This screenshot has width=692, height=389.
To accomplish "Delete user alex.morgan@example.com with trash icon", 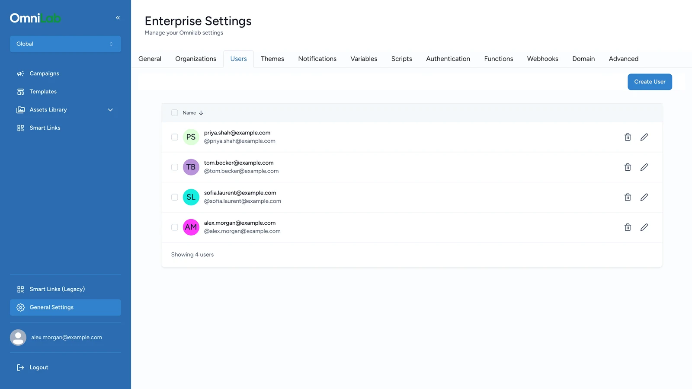I will tap(628, 227).
